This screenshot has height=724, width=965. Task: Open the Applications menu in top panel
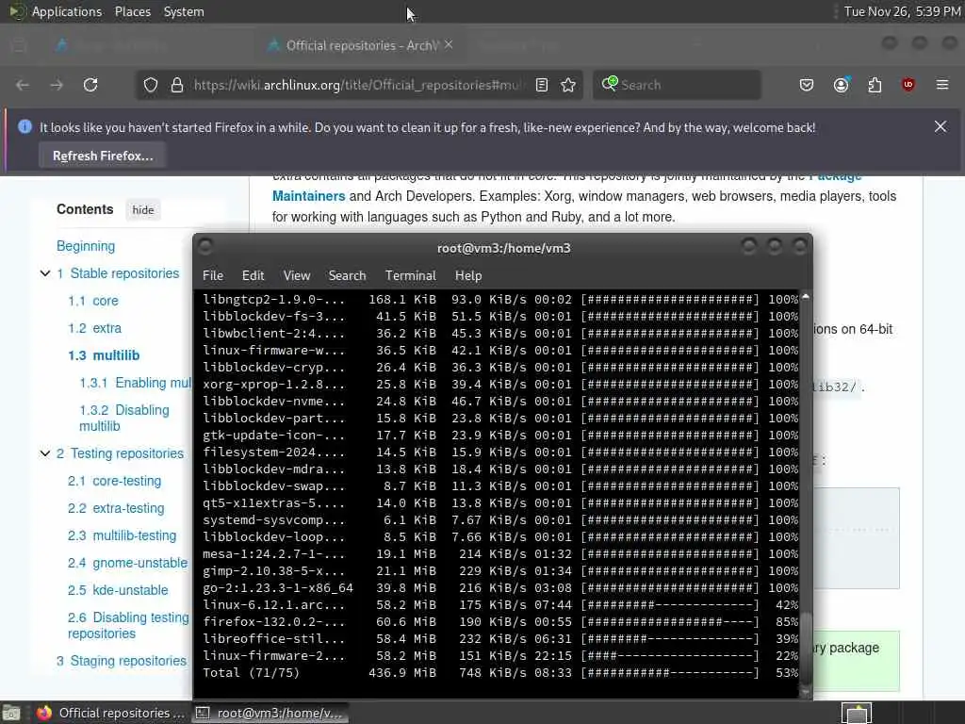click(x=67, y=11)
